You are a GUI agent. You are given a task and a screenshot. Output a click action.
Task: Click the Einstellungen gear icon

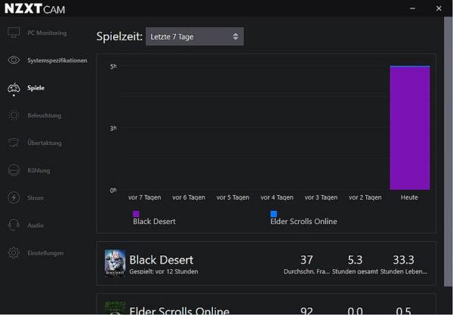(x=14, y=252)
